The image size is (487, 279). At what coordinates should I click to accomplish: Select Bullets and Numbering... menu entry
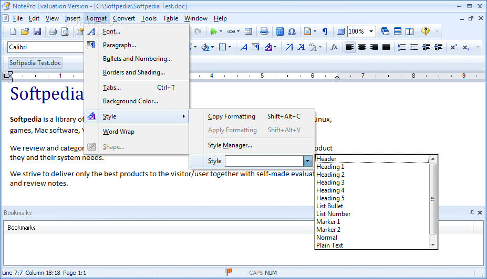(137, 59)
